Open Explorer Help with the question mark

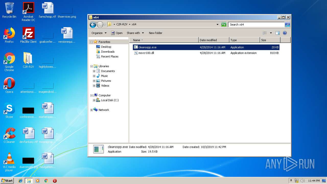(285, 33)
